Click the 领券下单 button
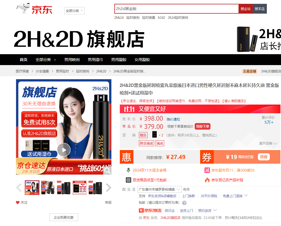Viewport: 281px width, 226px height. pos(203,126)
